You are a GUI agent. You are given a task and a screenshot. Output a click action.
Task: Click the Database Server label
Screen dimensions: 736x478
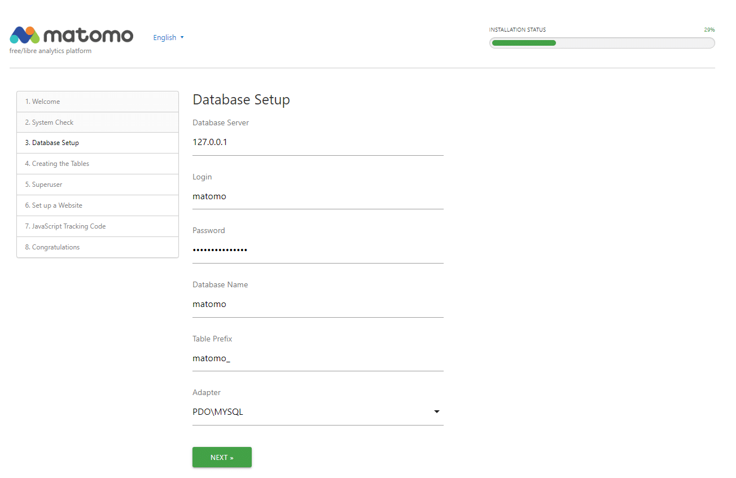pyautogui.click(x=221, y=122)
